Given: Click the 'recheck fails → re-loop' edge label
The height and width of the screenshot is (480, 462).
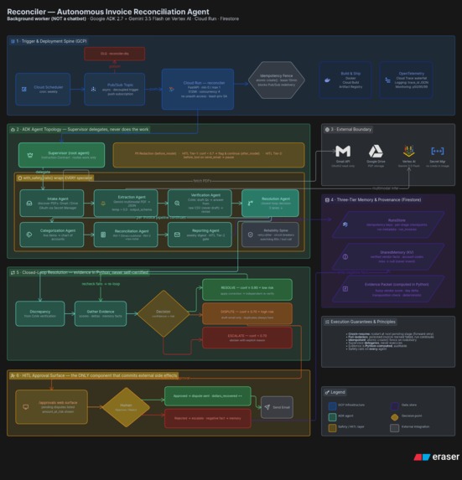Looking at the screenshot, I should [101, 284].
